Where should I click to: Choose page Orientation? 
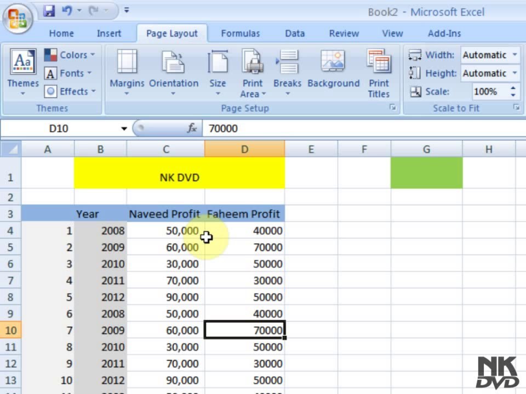(x=174, y=73)
